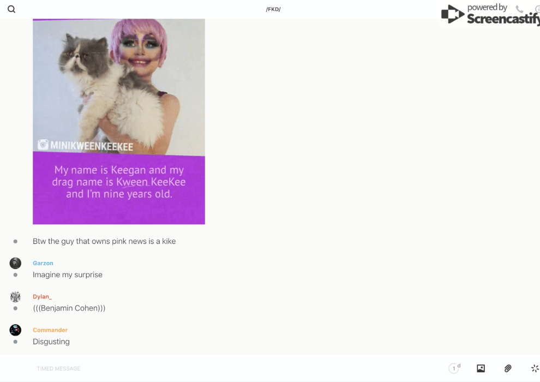Attach a file using the paperclip icon

point(508,368)
